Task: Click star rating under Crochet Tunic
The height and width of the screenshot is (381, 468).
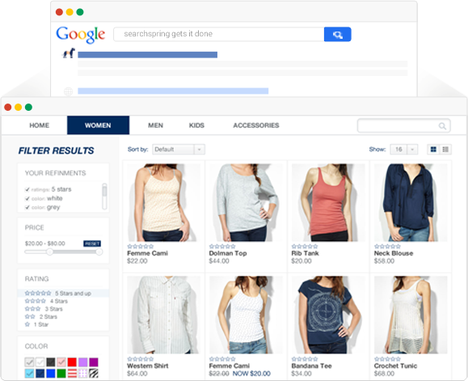Action: [x=387, y=359]
